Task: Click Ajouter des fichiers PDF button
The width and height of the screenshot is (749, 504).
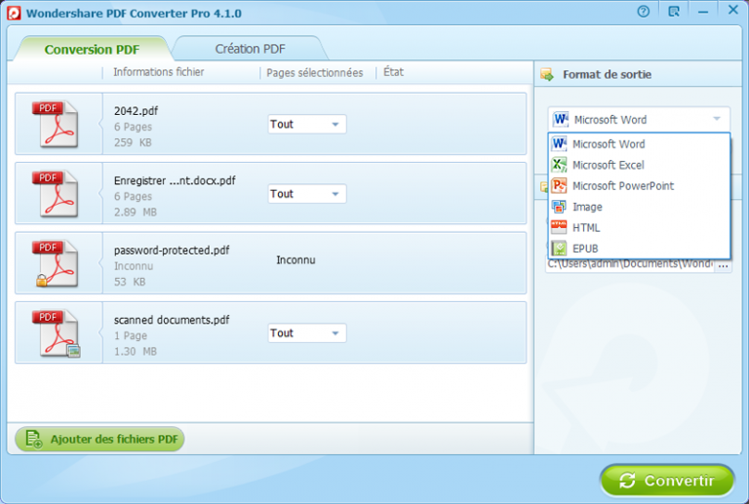Action: coord(99,440)
